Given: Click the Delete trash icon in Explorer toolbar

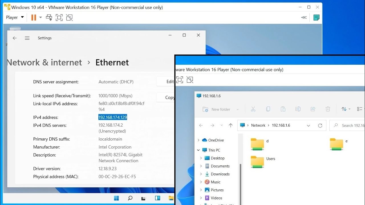Looking at the screenshot, I should pyautogui.click(x=328, y=109).
